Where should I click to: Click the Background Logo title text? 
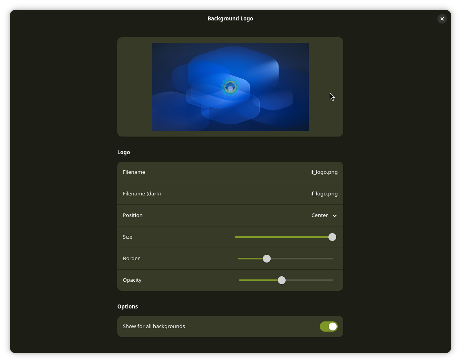[230, 18]
